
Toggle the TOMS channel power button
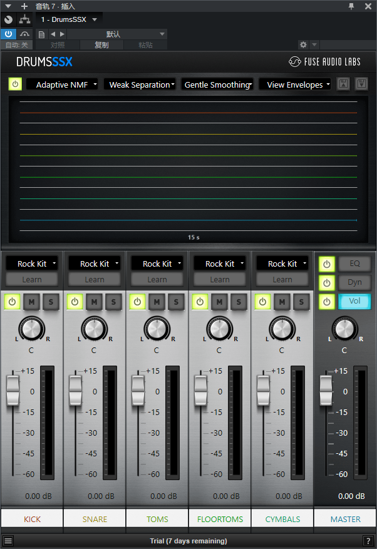coord(137,302)
